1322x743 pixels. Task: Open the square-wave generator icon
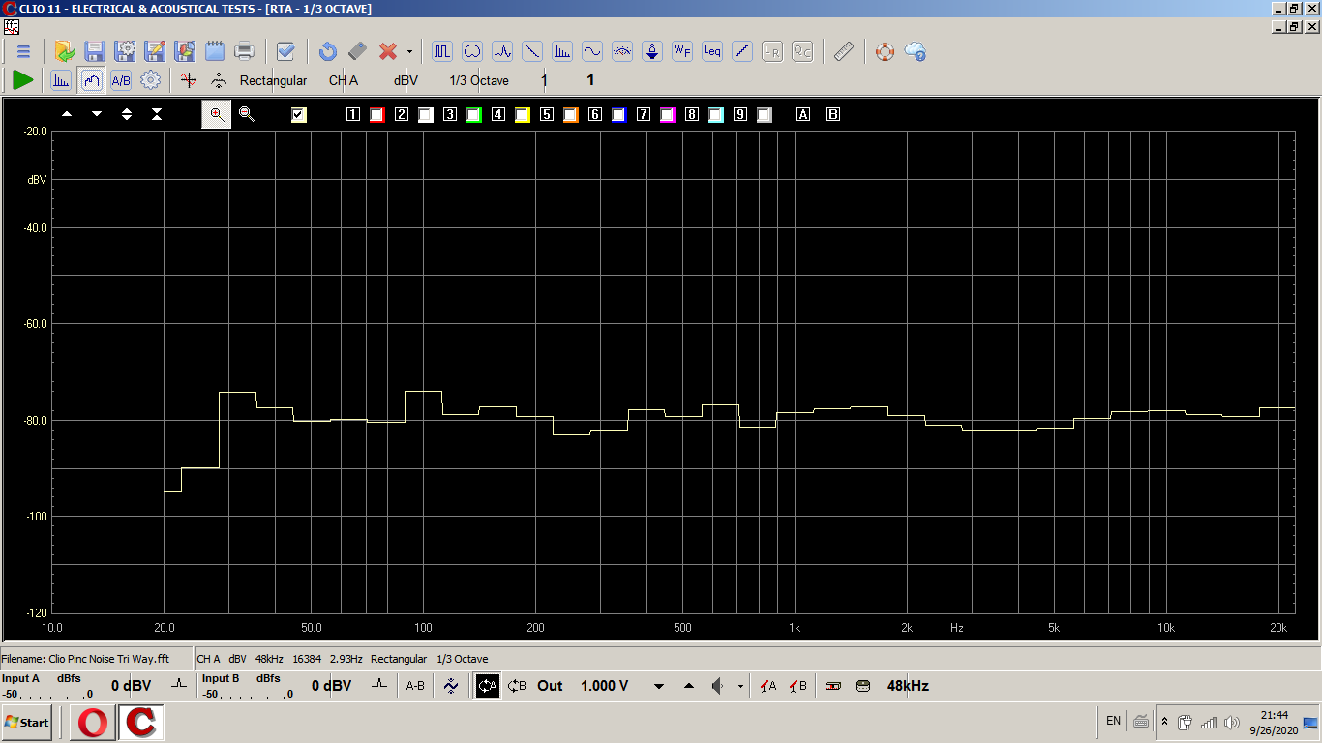[442, 51]
